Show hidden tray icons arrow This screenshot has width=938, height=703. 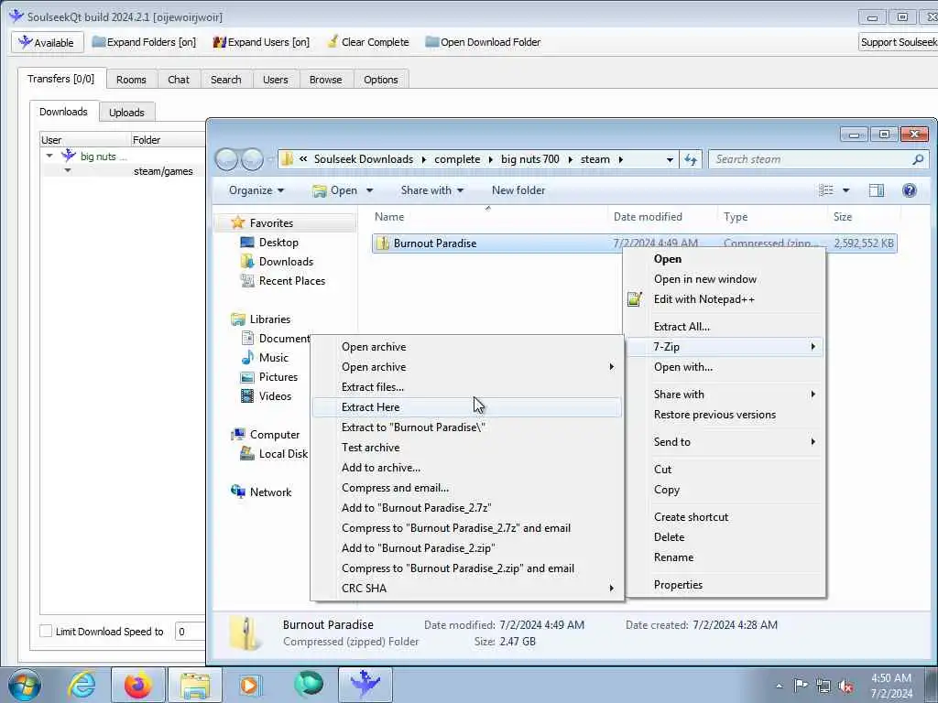click(779, 686)
